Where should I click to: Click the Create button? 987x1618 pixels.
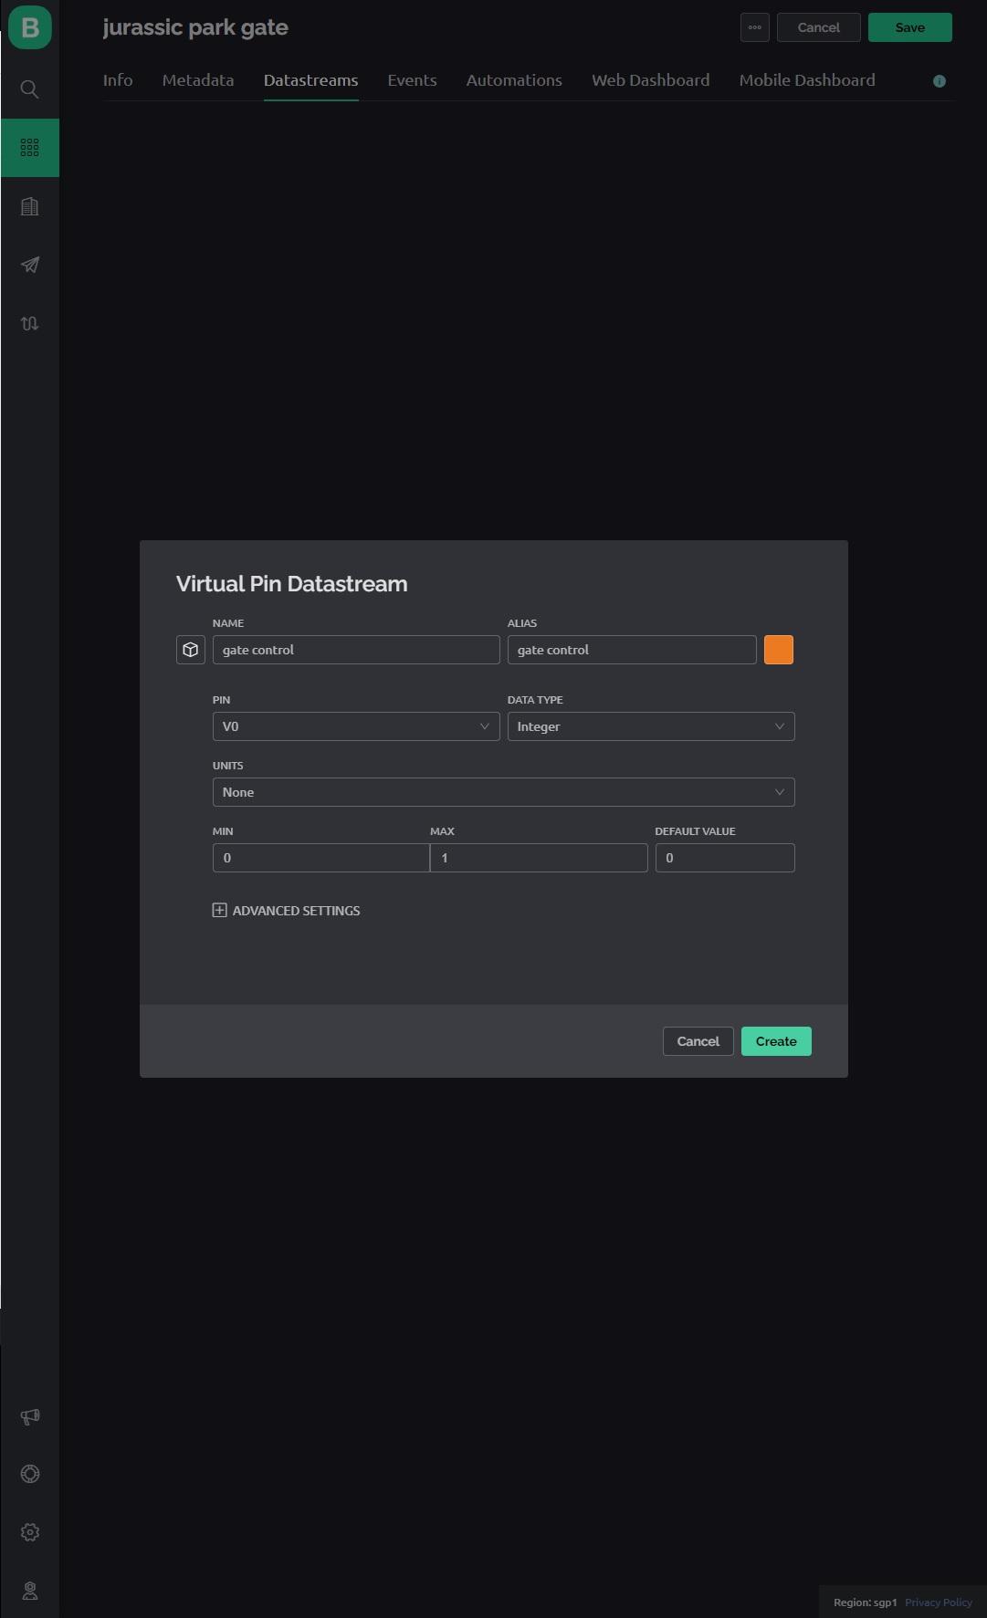tap(775, 1041)
